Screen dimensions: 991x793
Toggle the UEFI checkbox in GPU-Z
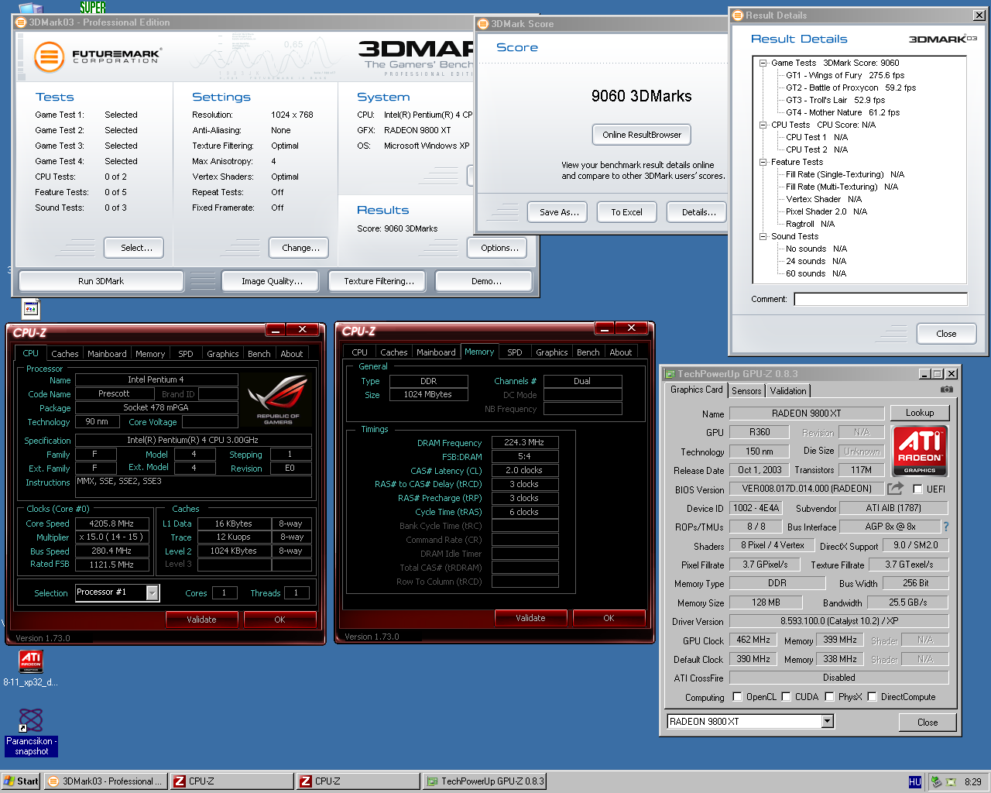[x=917, y=489]
